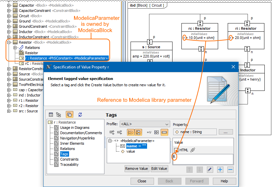The height and width of the screenshot is (187, 272).
Task: Click the value property icon for r : Resistance
Action: pyautogui.click(x=21, y=58)
